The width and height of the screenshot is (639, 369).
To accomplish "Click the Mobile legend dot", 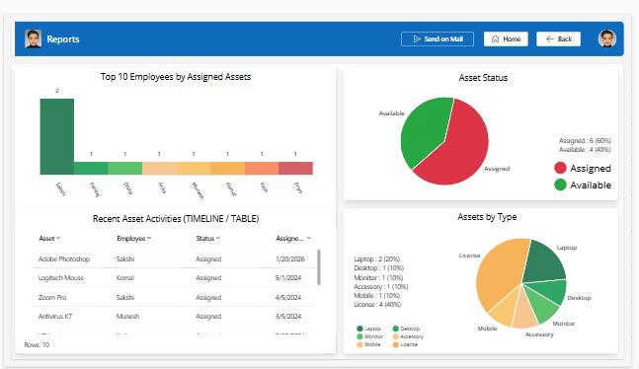I will (359, 344).
